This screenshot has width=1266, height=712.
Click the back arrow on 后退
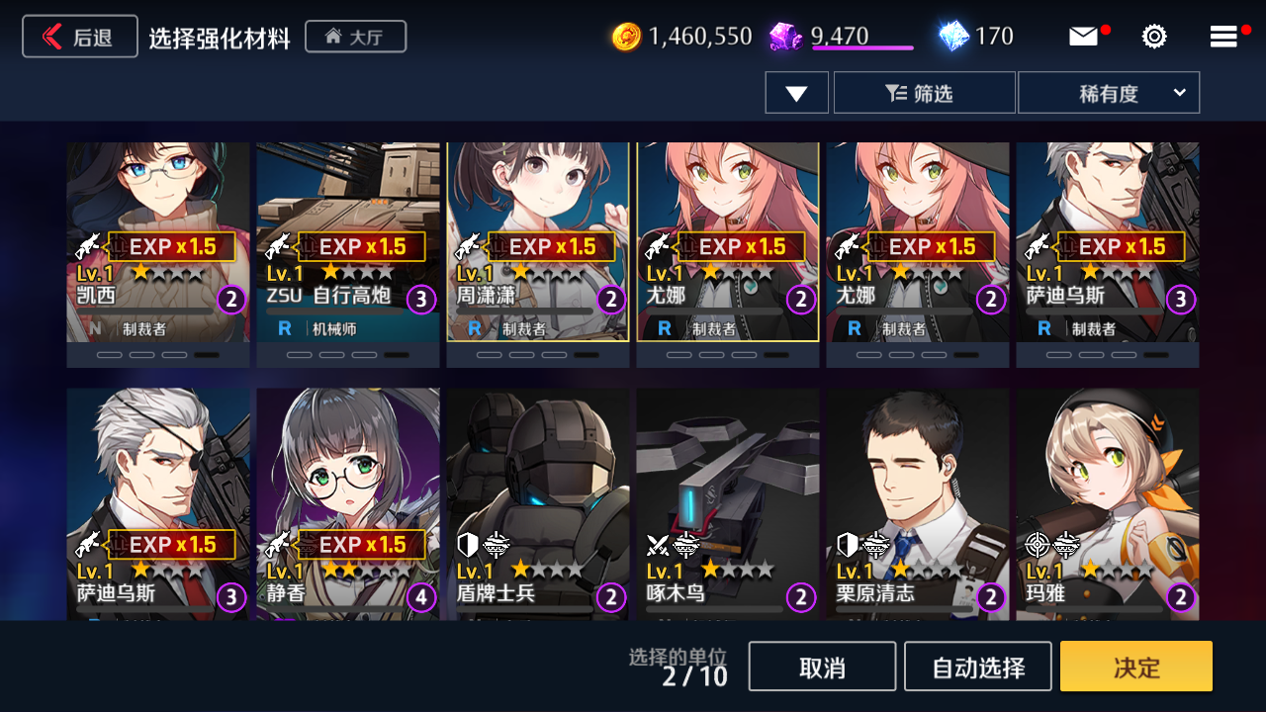(52, 37)
